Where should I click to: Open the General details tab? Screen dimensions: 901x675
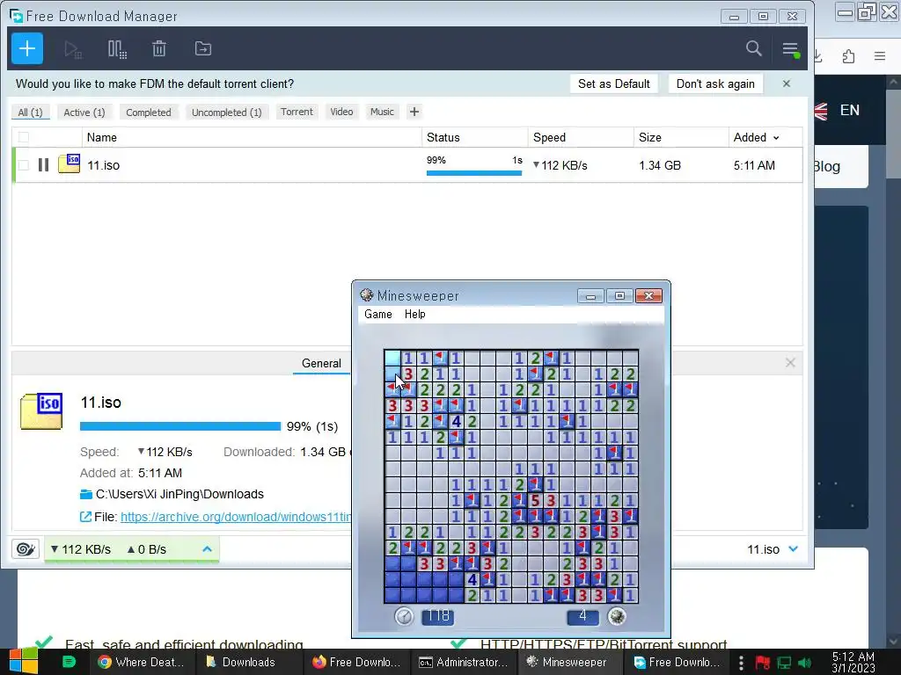pos(321,363)
